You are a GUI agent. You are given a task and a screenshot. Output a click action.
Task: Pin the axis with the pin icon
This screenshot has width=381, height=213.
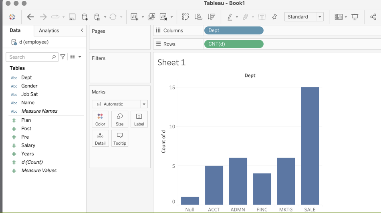pyautogui.click(x=274, y=17)
